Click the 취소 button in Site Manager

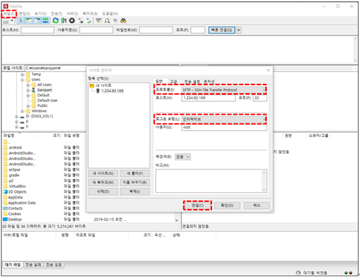pyautogui.click(x=257, y=206)
